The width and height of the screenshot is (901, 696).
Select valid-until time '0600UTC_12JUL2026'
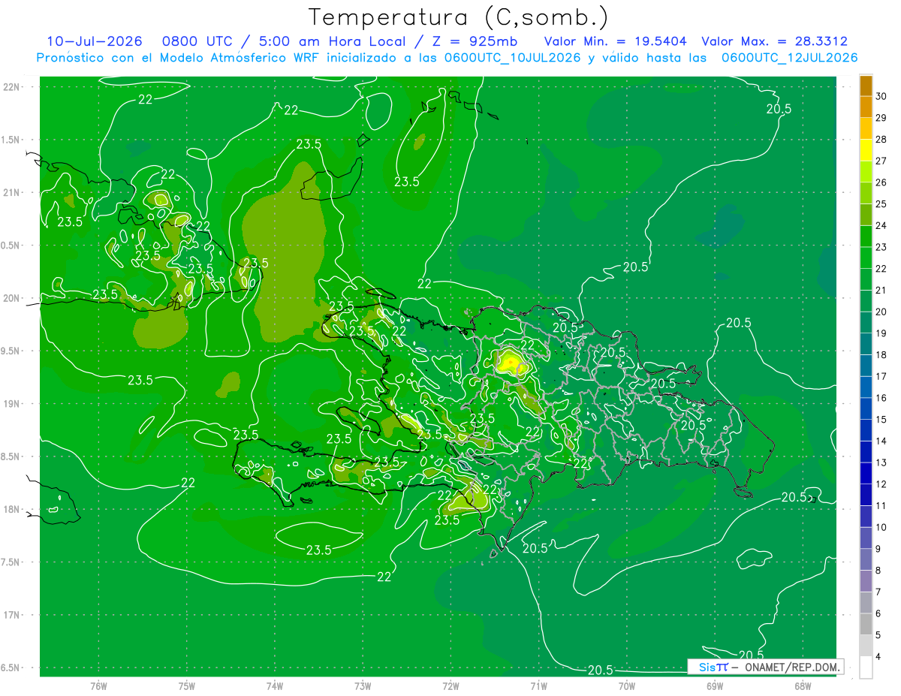[x=790, y=58]
